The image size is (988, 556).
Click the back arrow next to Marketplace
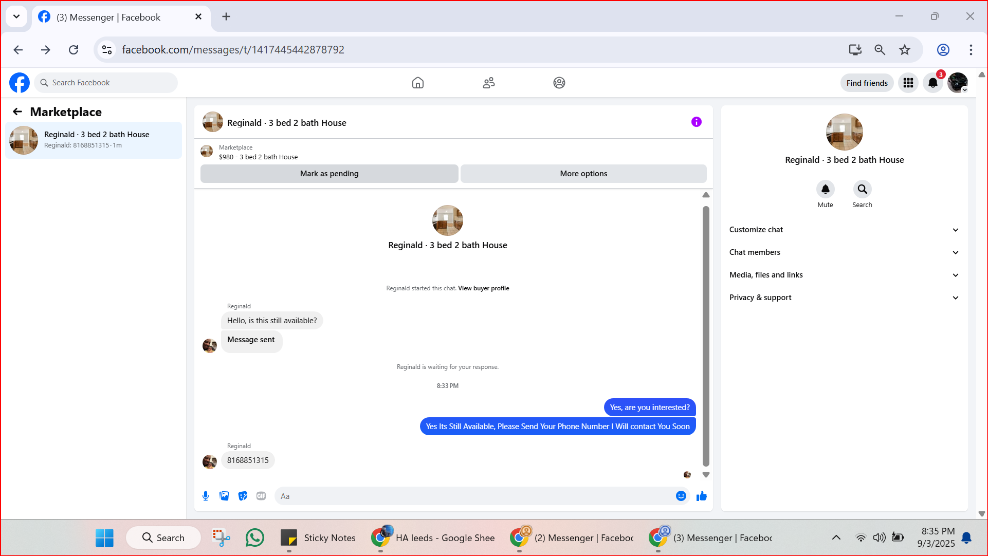click(x=17, y=112)
